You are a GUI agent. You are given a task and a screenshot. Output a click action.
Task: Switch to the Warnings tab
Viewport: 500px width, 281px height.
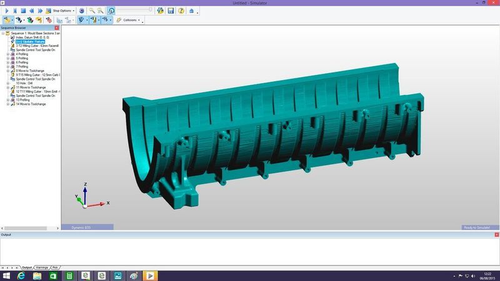click(42, 267)
